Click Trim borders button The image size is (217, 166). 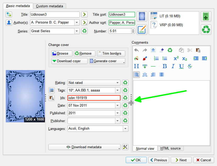point(111,53)
